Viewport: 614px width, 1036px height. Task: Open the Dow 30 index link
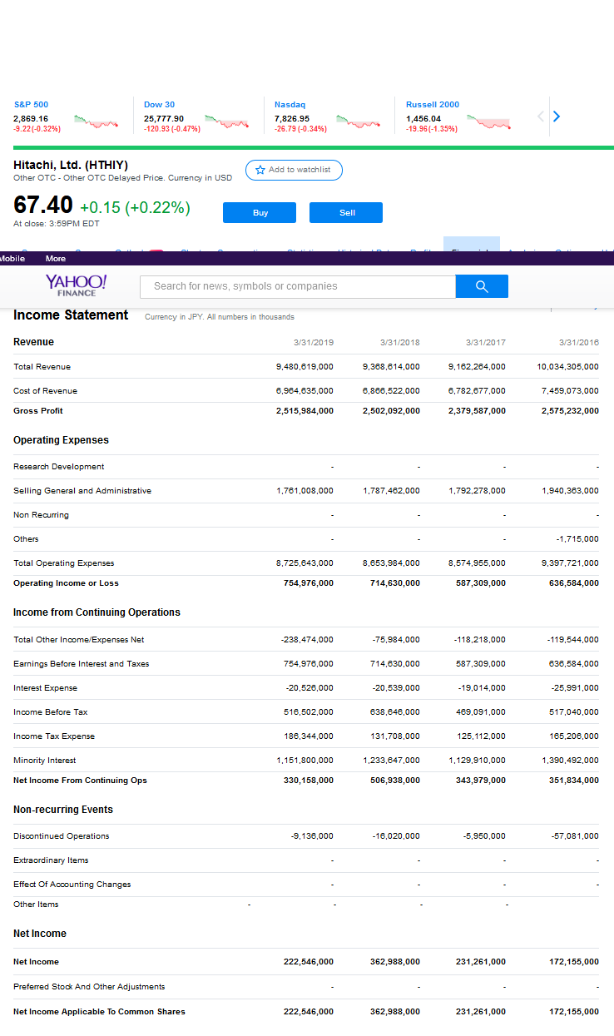click(x=159, y=105)
